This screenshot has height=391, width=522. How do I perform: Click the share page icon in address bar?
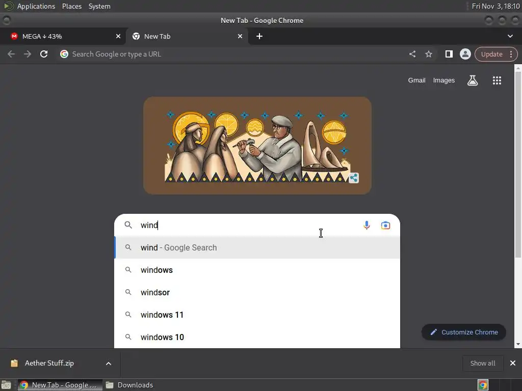click(x=412, y=54)
